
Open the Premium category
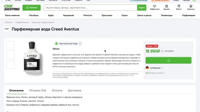(x=88, y=15)
